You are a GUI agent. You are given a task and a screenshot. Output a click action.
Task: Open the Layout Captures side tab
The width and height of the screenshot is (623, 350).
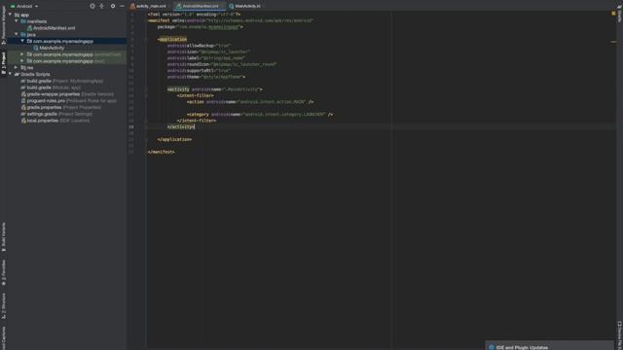coord(4,337)
